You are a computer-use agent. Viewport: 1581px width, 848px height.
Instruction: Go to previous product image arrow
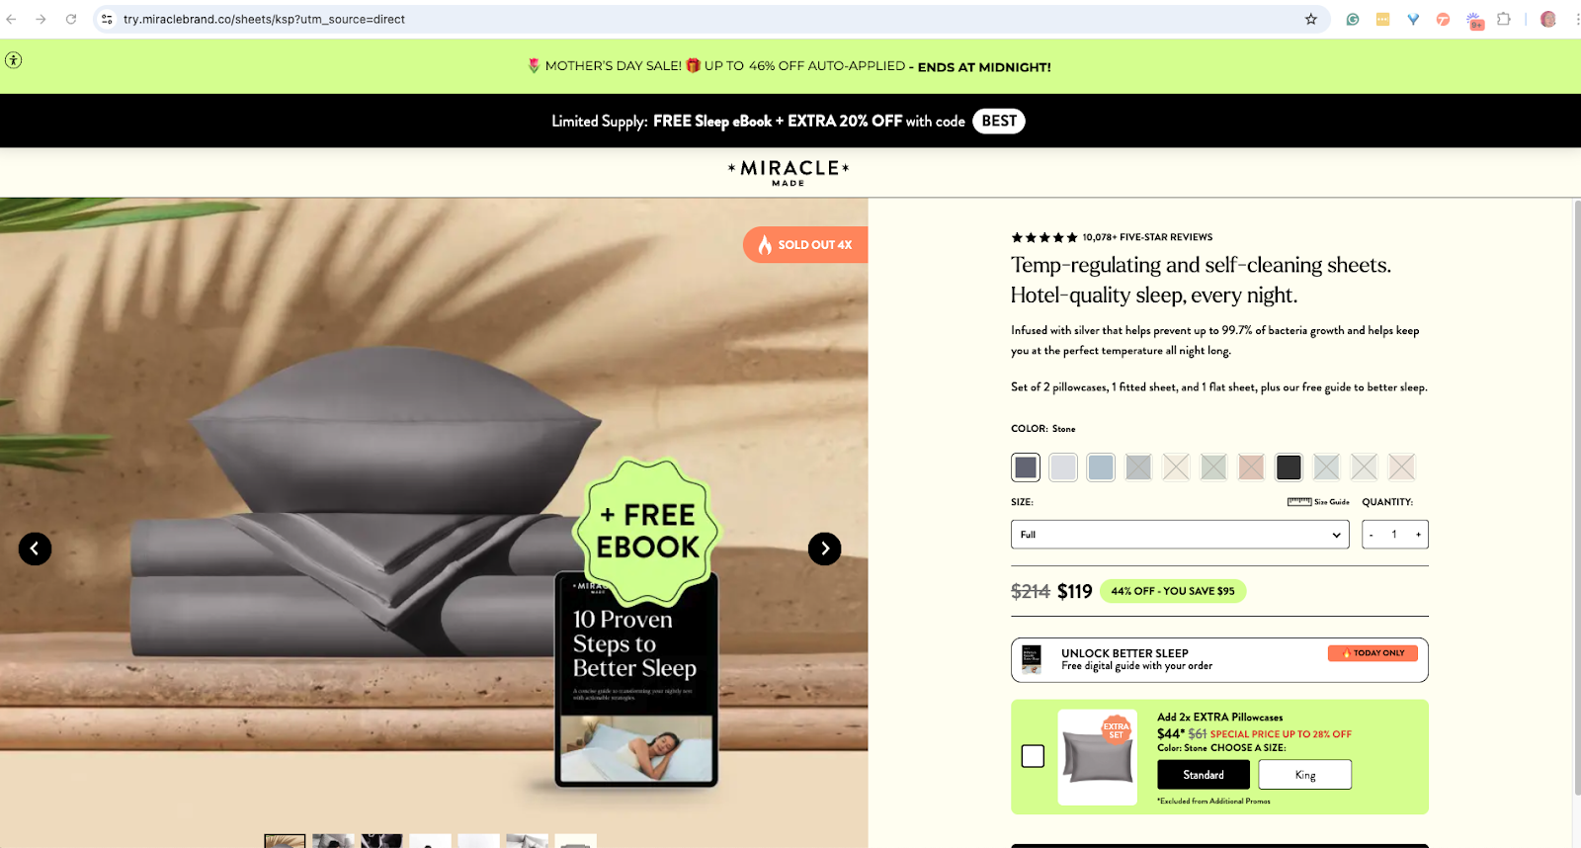click(35, 549)
